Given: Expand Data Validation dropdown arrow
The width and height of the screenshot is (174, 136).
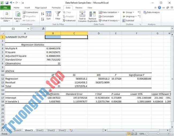Looking at the screenshot, I should (118, 12).
